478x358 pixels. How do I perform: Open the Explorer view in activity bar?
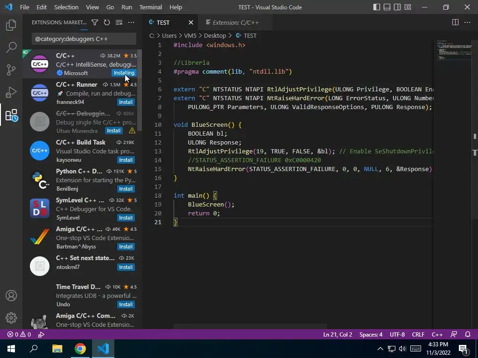click(11, 25)
